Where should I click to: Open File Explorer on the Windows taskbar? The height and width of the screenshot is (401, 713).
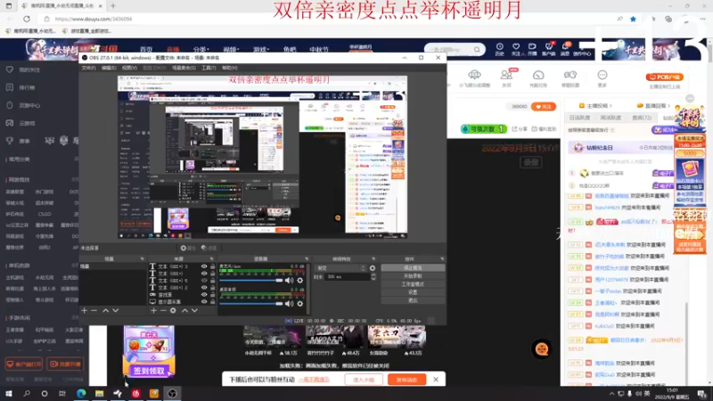coord(99,393)
